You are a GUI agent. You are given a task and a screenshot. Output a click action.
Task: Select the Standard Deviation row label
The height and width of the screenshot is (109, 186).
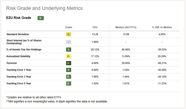[17, 34]
